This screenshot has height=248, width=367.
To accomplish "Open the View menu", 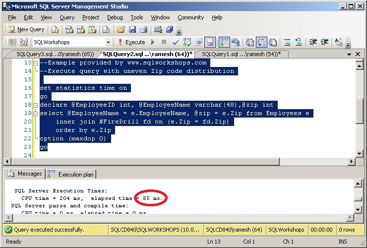I will coord(46,17).
